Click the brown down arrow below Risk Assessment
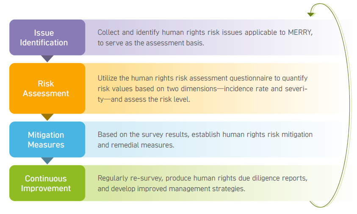The width and height of the screenshot is (357, 214). pos(47,117)
